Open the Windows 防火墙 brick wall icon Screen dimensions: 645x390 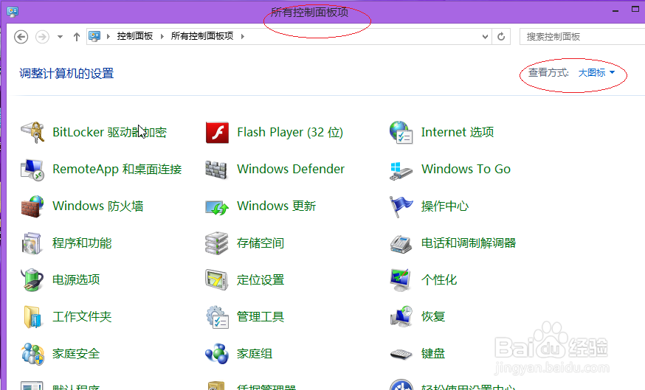coord(32,206)
